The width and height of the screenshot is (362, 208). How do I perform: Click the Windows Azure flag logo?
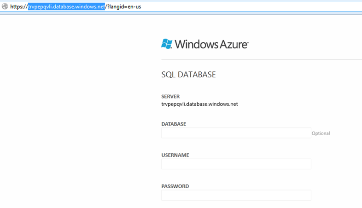coord(167,44)
